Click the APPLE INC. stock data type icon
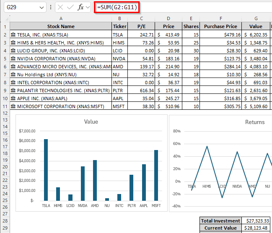Viewport: 272px width, 233px height. click(x=13, y=98)
